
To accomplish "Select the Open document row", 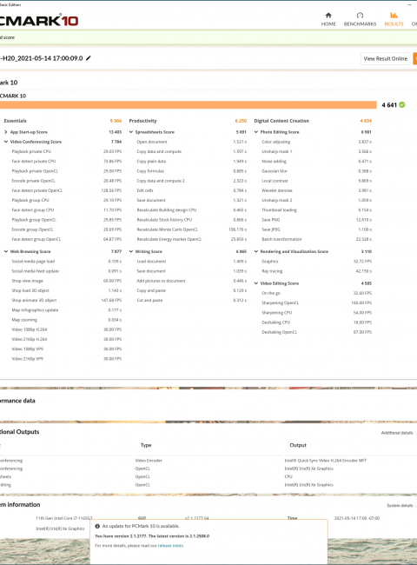I will [x=192, y=142].
